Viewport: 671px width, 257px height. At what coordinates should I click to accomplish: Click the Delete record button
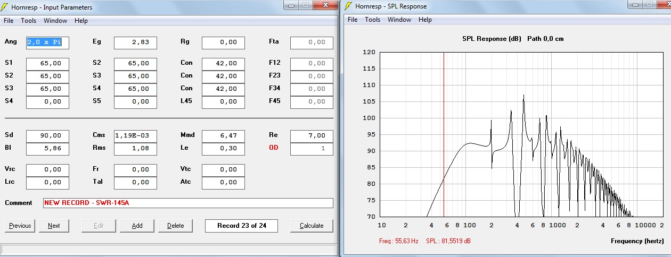176,226
